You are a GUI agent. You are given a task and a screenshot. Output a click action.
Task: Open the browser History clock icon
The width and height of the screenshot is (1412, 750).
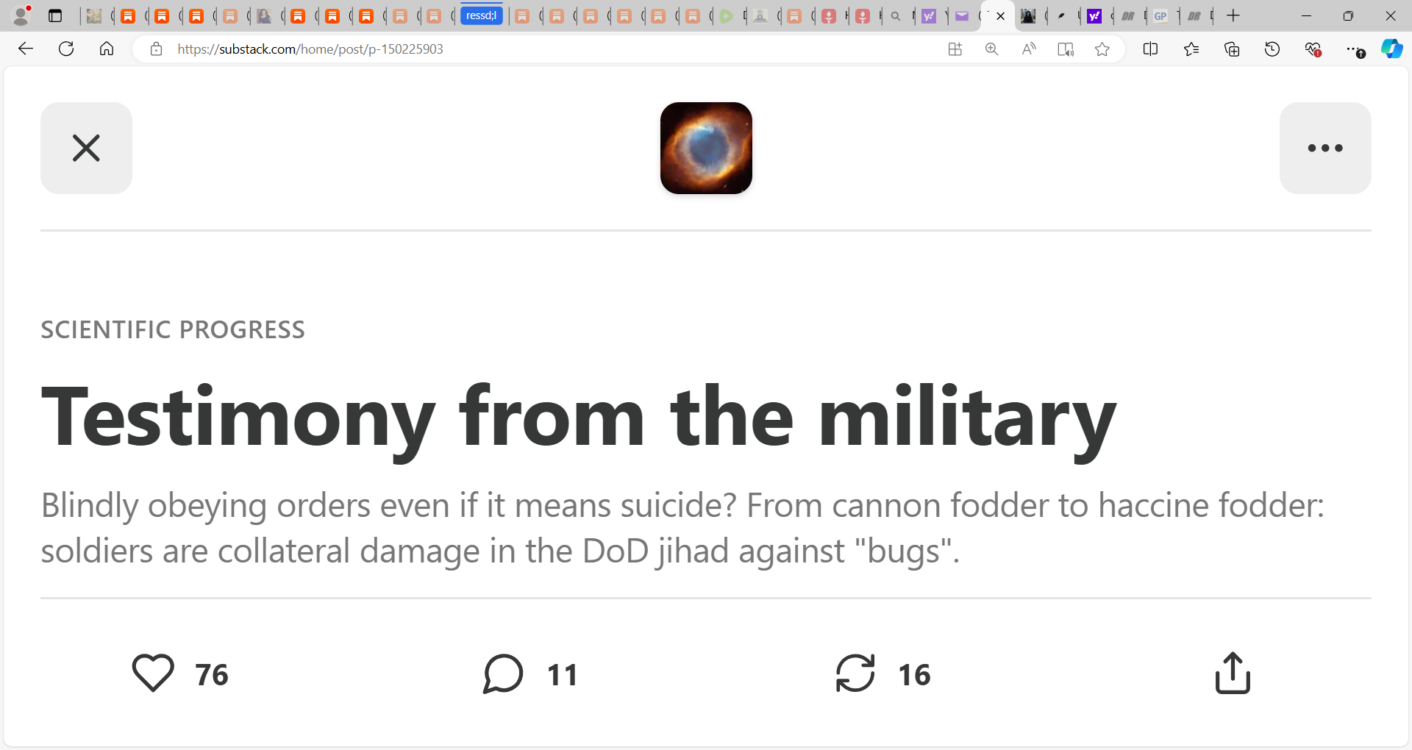coord(1272,49)
